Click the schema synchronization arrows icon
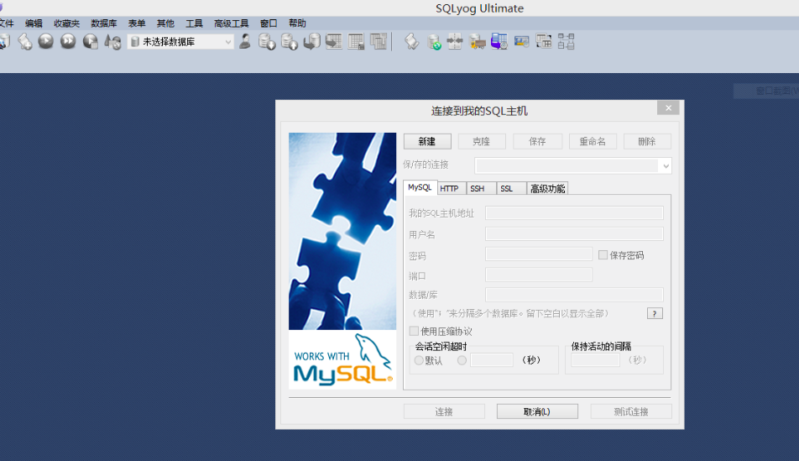Screen dimensions: 799x461 [455, 41]
